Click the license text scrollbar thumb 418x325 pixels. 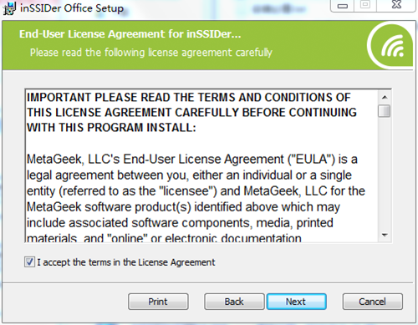tap(385, 111)
